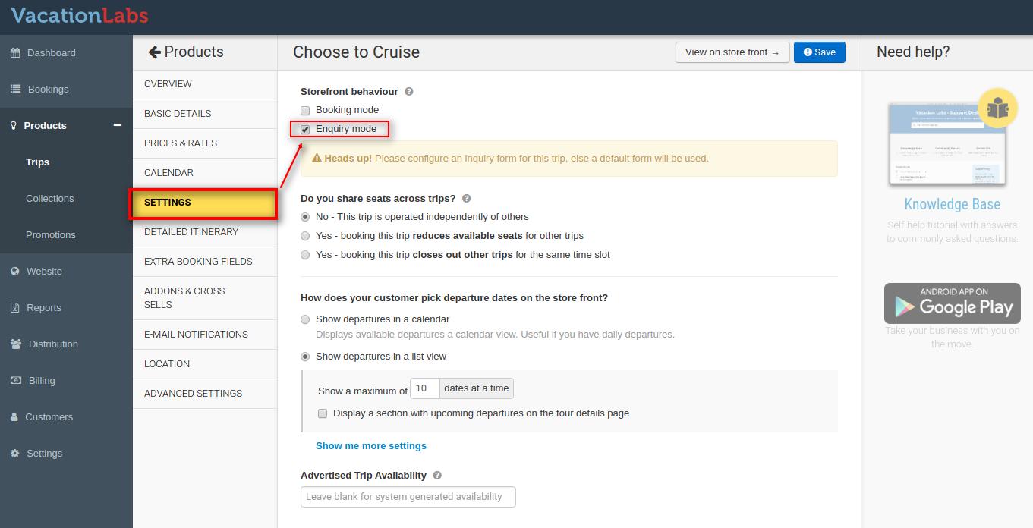Select Show departures in a calendar
Screen dimensions: 1033x528
point(305,319)
